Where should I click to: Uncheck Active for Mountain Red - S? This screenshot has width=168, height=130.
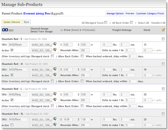tap(12, 50)
